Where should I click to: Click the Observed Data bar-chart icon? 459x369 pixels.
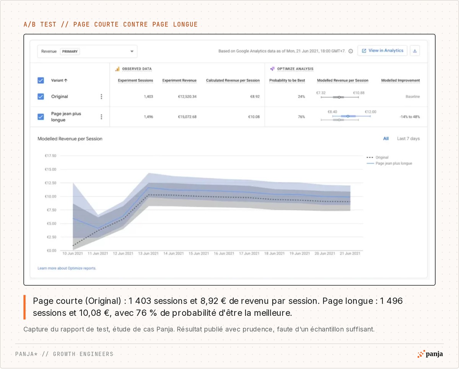point(117,69)
